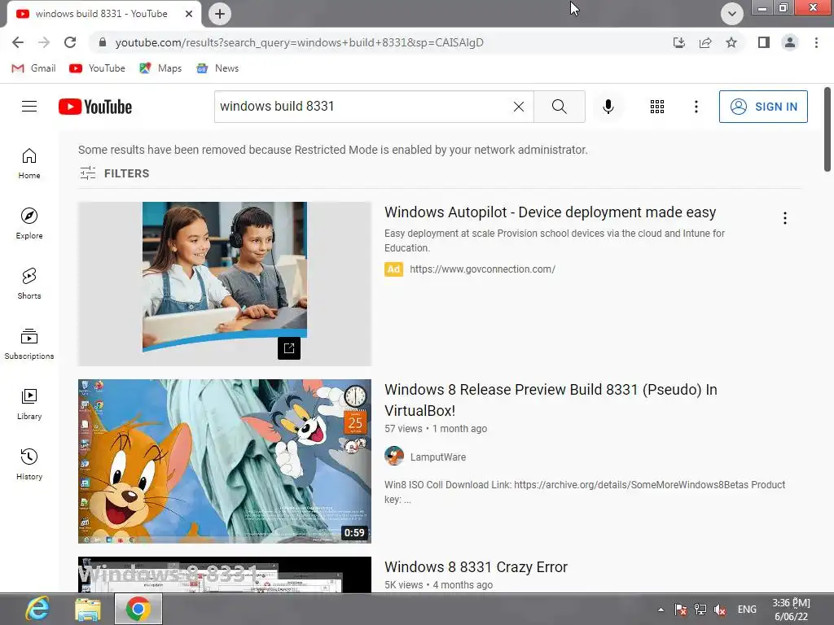Open the Maps bookmark

[x=160, y=68]
